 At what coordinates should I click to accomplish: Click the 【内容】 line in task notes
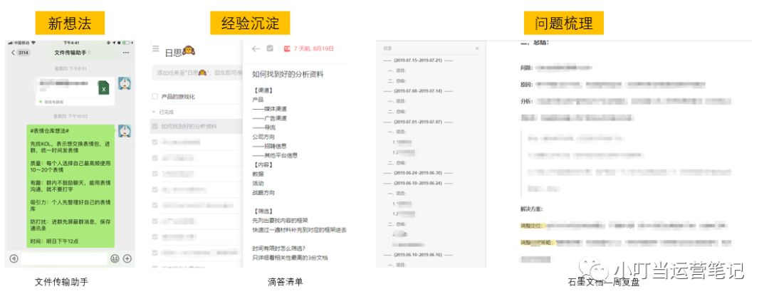(x=263, y=164)
